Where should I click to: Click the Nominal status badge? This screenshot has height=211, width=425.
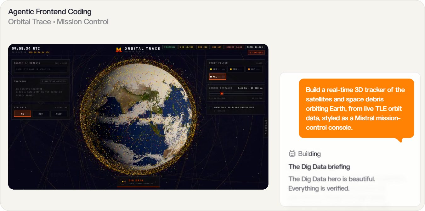[170, 47]
